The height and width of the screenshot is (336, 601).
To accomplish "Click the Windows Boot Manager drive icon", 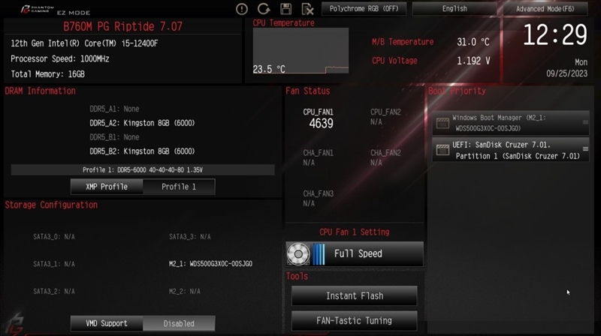I will (442, 123).
